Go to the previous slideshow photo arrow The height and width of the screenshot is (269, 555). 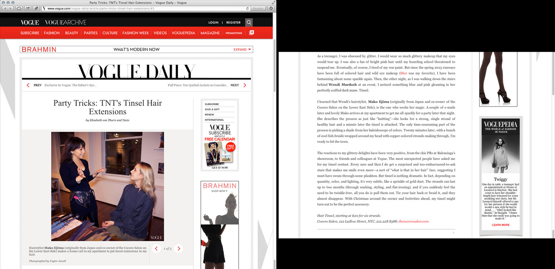[x=156, y=248]
